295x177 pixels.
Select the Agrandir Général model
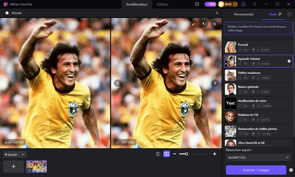258,61
